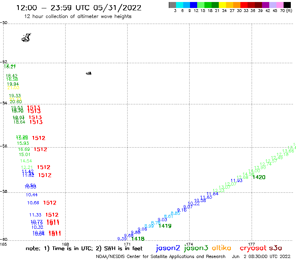This screenshot has width=296, height=260.
Task: Select the wave height value 18.64
Action: (19, 122)
